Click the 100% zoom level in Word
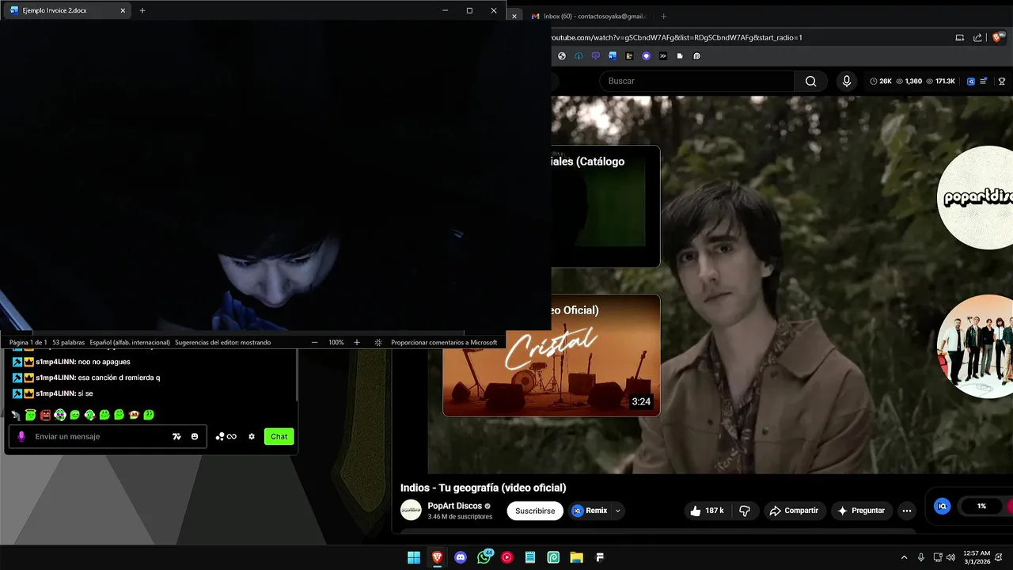The width and height of the screenshot is (1013, 570). point(336,343)
